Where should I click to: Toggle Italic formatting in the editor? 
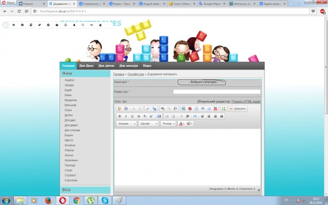126,116
